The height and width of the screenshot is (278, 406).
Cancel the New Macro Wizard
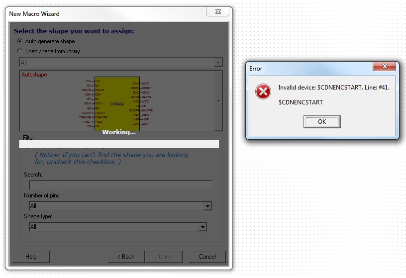(x=207, y=257)
